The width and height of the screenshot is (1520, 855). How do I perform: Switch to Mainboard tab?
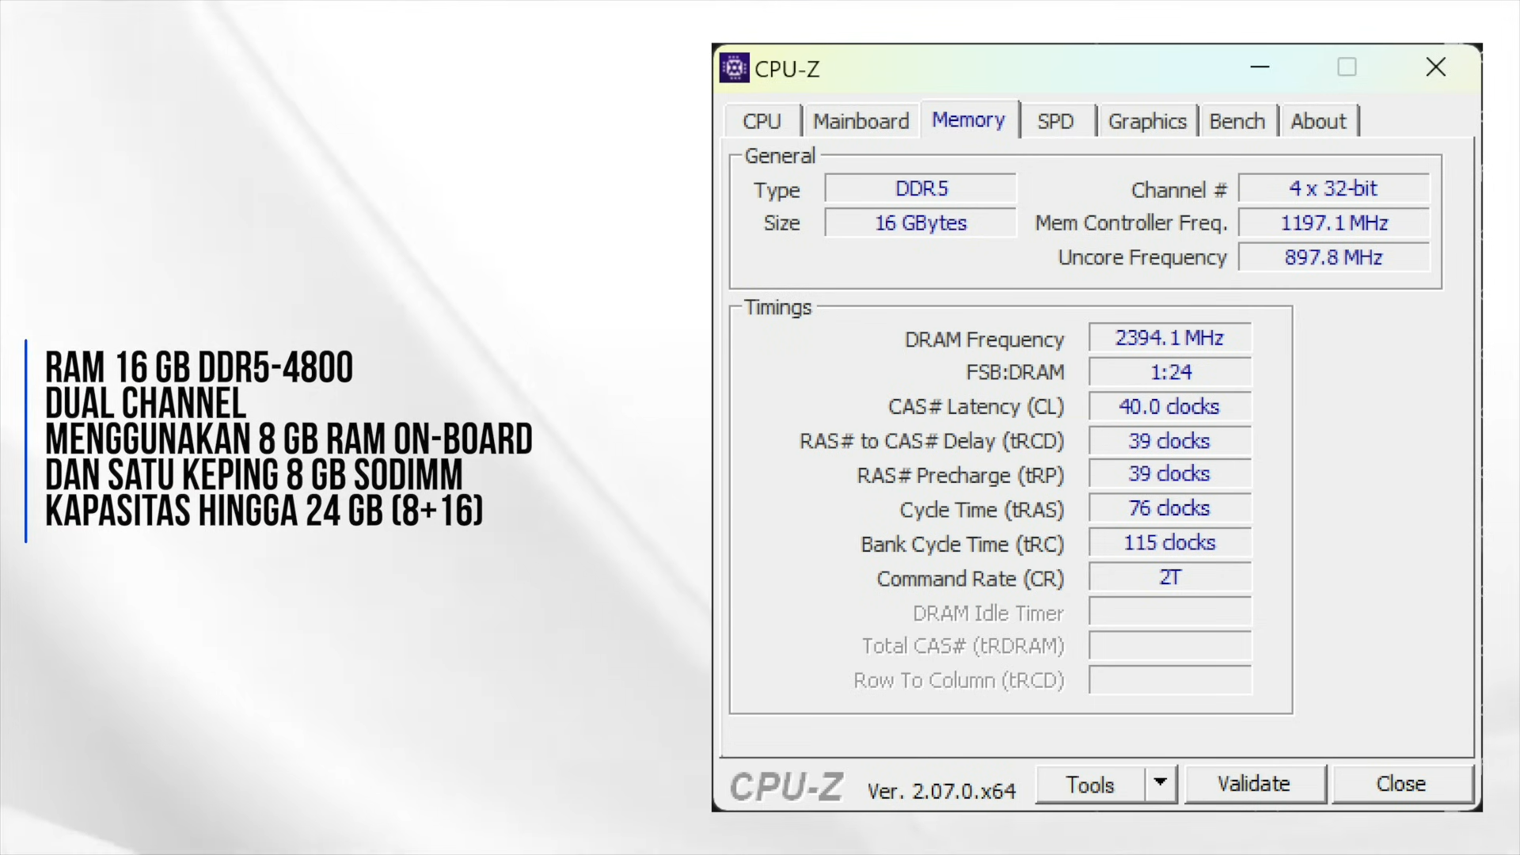(x=862, y=120)
